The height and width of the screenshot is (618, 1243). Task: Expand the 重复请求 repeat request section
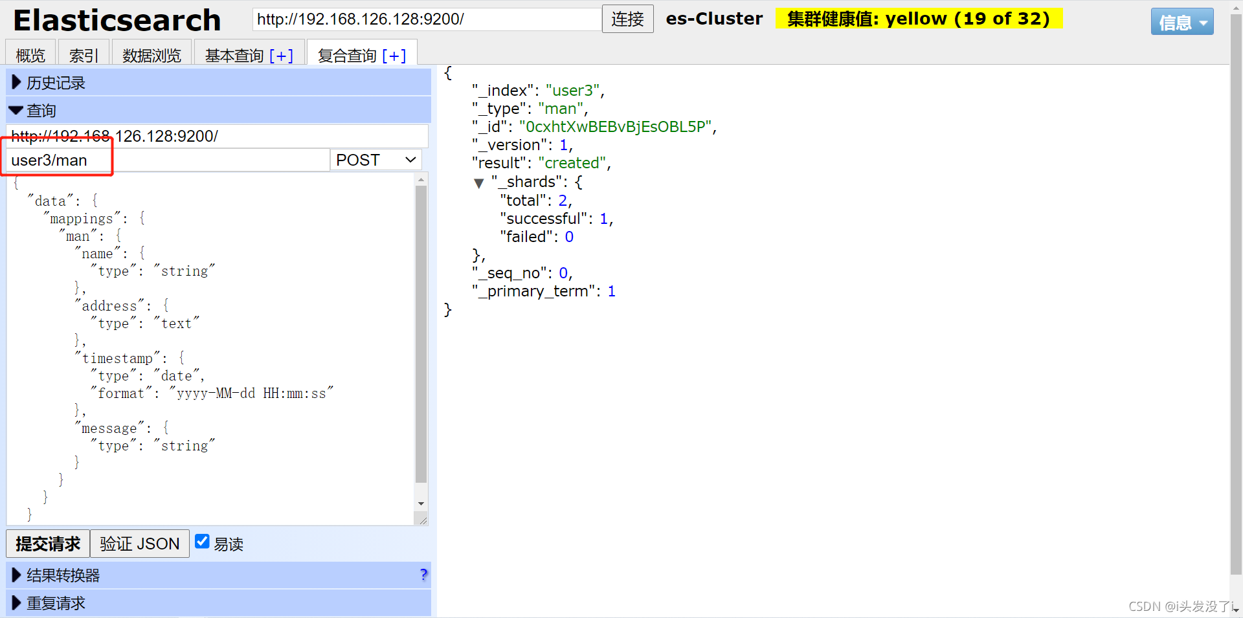(219, 603)
